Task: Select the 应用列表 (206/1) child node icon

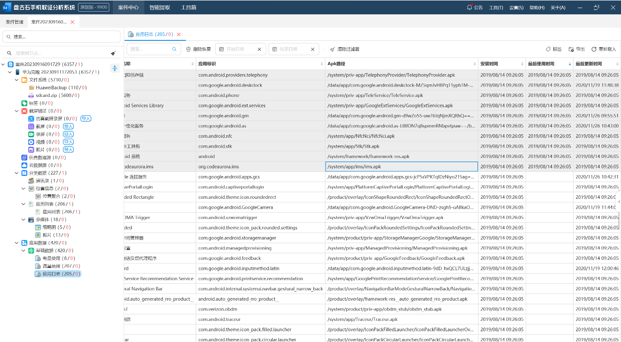Action: (x=38, y=212)
